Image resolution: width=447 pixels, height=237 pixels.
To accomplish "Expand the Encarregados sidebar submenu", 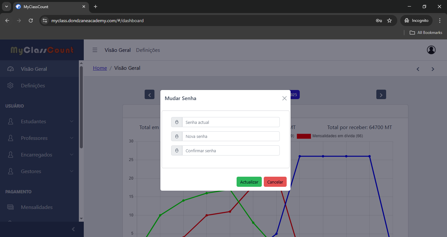I will pos(72,155).
